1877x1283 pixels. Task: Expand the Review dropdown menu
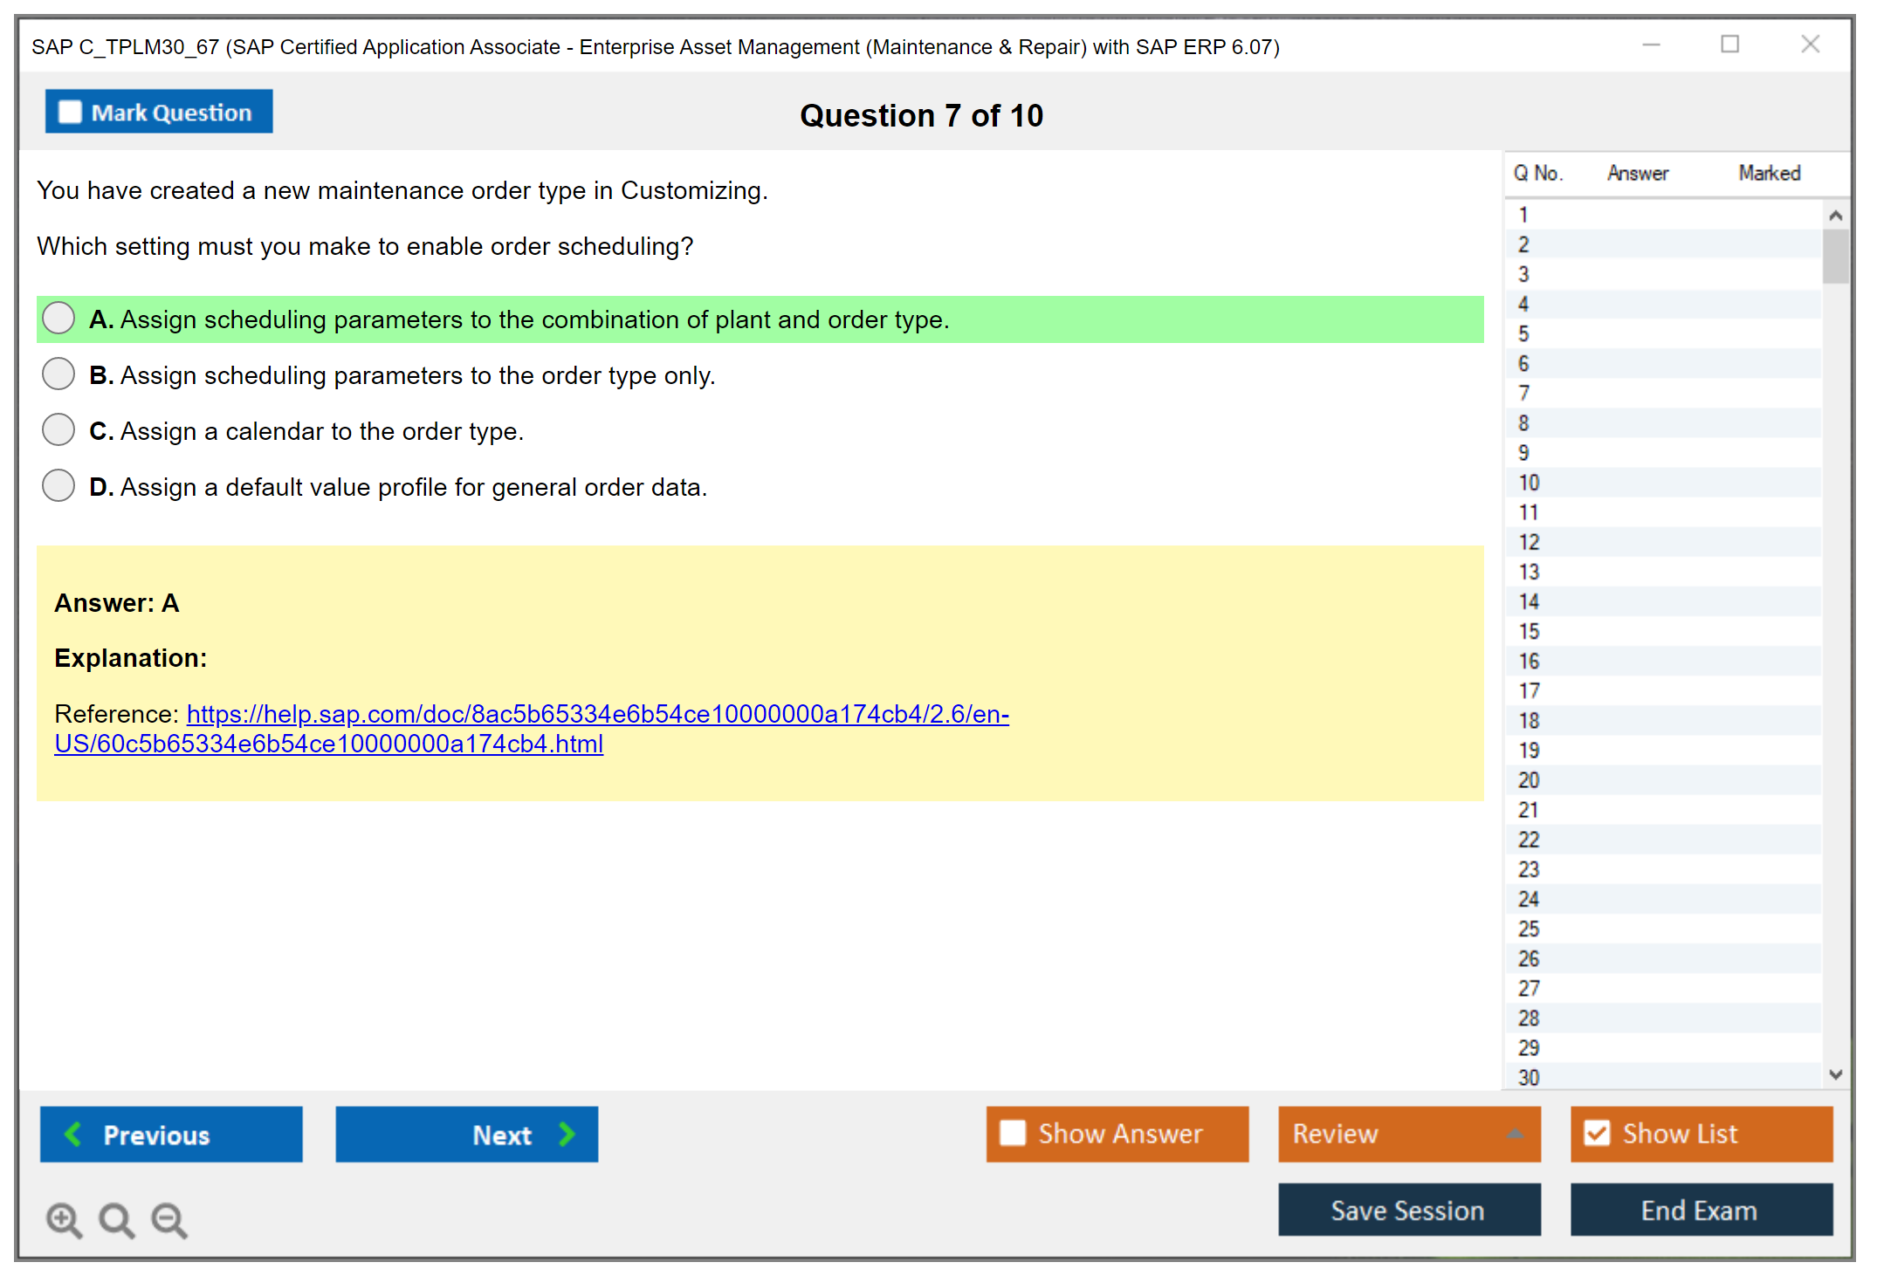point(1515,1134)
